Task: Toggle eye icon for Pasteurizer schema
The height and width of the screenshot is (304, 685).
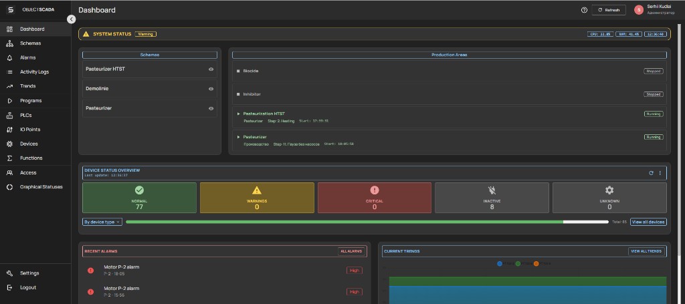Action: 211,109
